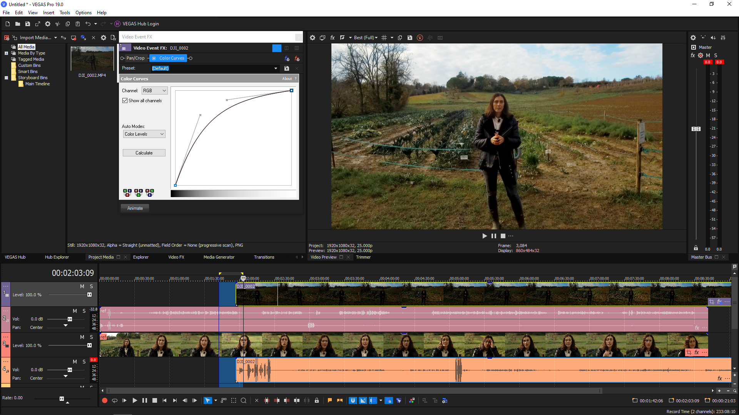Viewport: 739px width, 415px height.
Task: Open Color Grading panel icon in timeline toolbar
Action: click(412, 400)
